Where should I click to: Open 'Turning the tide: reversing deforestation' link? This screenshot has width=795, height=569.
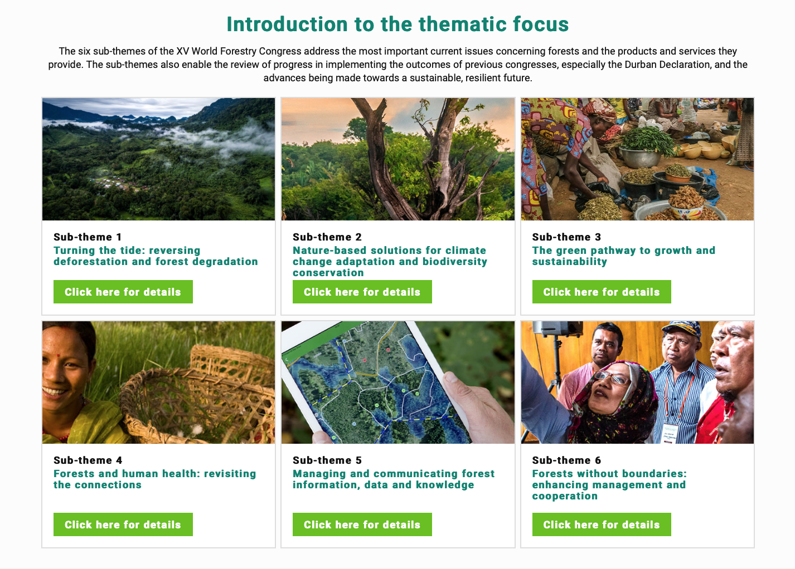(156, 256)
